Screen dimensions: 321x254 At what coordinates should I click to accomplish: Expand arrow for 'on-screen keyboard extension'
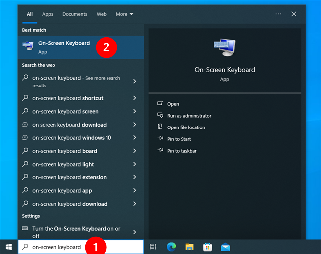pyautogui.click(x=135, y=177)
